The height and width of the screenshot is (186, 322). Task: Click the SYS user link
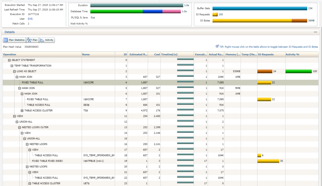coord(30,19)
